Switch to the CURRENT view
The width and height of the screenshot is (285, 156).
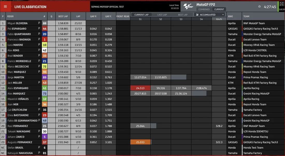click(219, 9)
